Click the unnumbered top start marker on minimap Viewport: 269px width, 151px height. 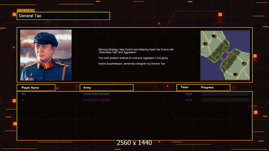213,36
